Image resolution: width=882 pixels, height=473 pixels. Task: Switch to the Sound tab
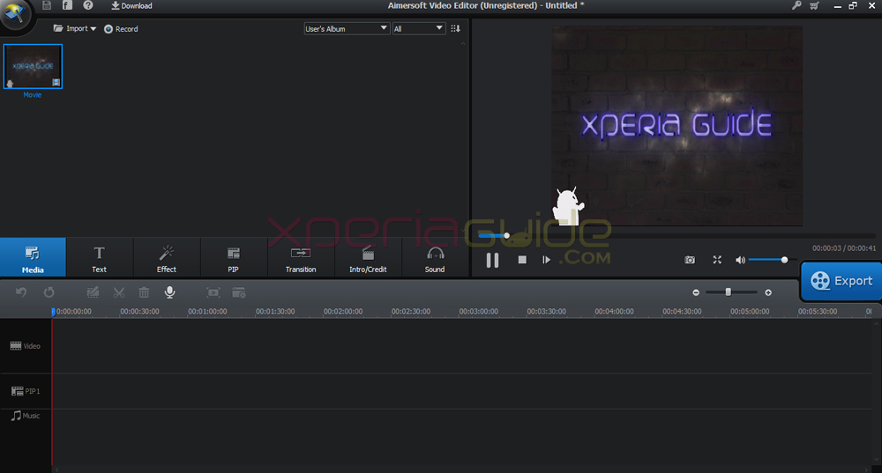click(435, 257)
